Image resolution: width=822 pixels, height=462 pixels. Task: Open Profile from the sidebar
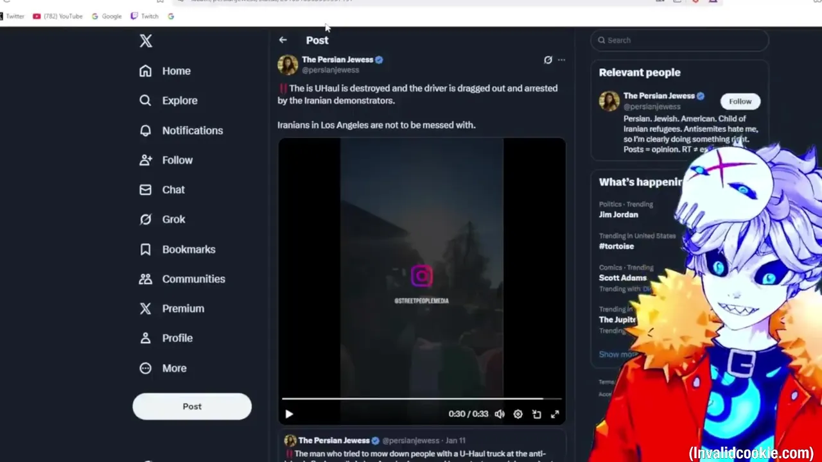coord(166,338)
